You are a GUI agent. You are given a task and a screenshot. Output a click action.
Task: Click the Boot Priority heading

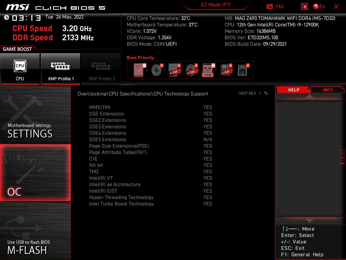click(x=140, y=58)
